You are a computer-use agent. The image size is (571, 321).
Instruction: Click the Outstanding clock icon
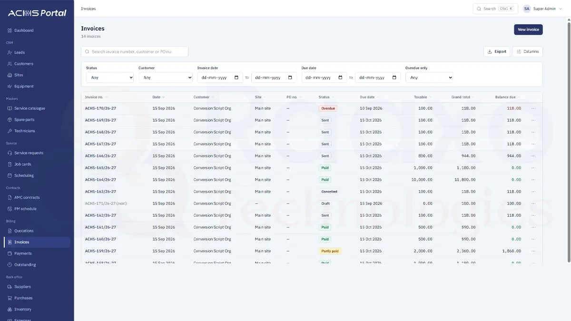tap(10, 265)
